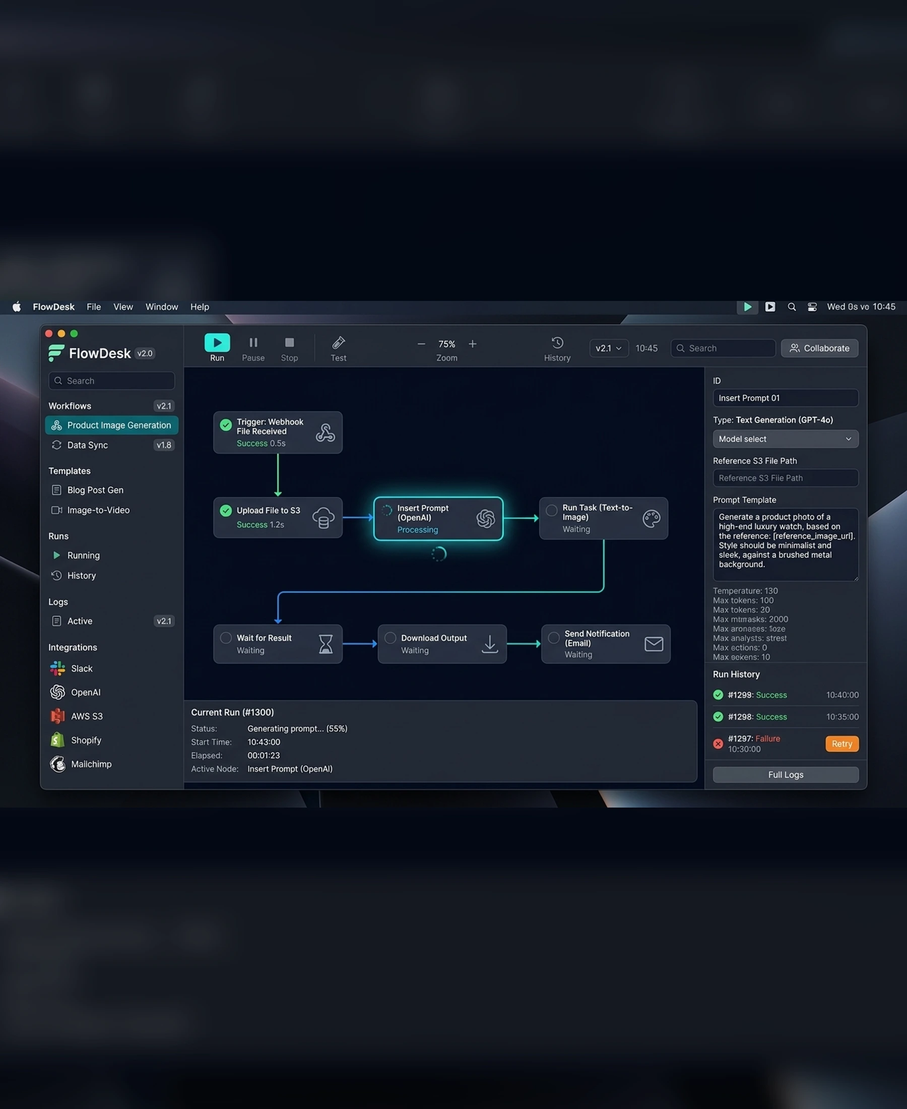This screenshot has width=907, height=1109.
Task: Open History from the toolbar clock icon
Action: click(557, 343)
